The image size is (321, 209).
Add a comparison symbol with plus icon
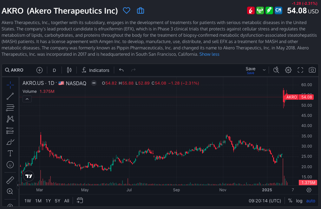tap(39, 70)
